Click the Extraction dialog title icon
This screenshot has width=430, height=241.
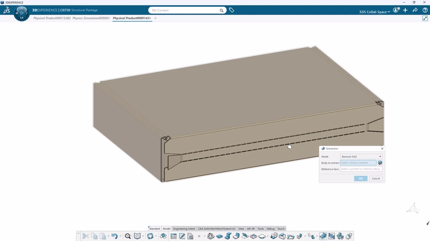[323, 149]
